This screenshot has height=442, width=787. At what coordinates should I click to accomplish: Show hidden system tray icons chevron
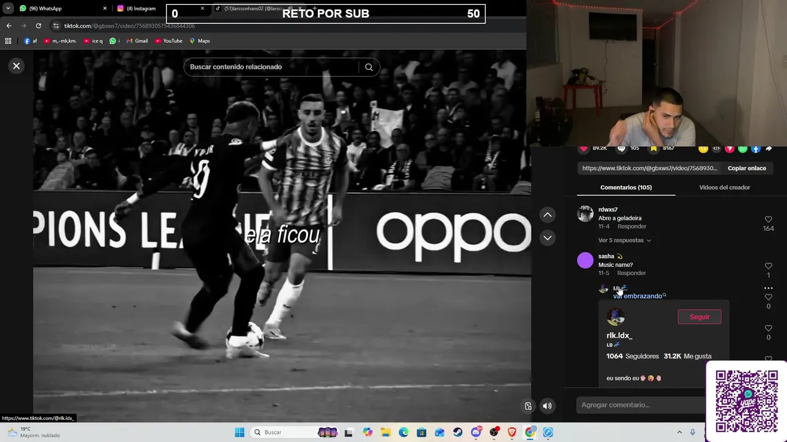(679, 432)
